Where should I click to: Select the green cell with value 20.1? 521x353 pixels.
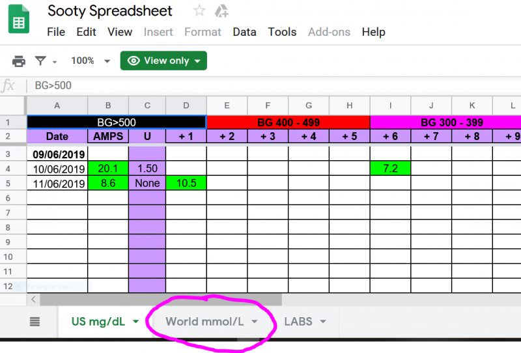pyautogui.click(x=108, y=169)
